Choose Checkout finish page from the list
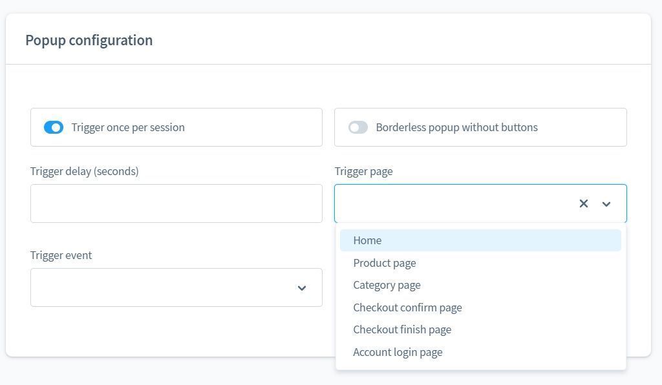Image resolution: width=662 pixels, height=385 pixels. (x=402, y=329)
